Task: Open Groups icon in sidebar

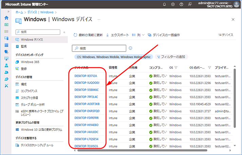Action: [6, 72]
